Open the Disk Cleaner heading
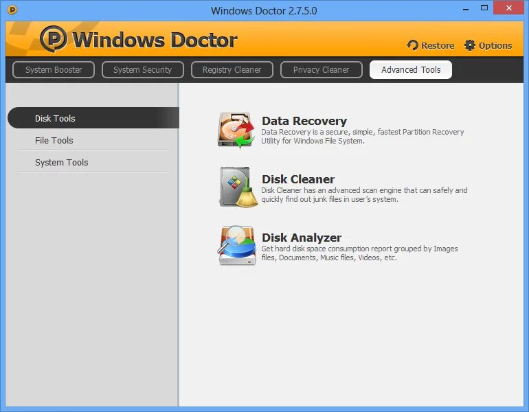The image size is (529, 412). pyautogui.click(x=298, y=179)
